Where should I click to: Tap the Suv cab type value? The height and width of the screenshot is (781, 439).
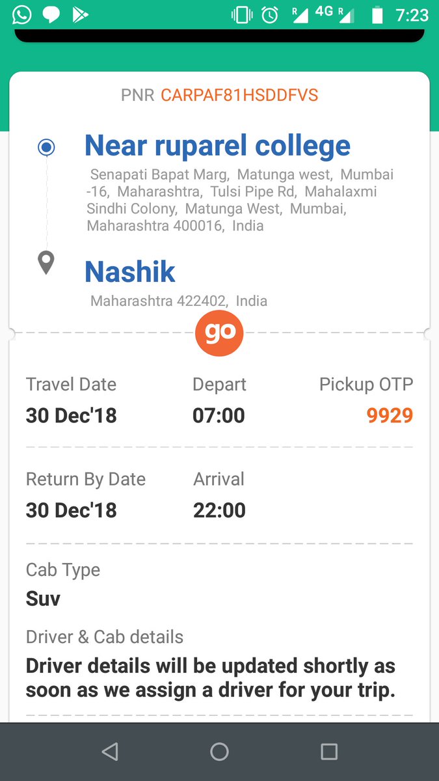(x=43, y=599)
